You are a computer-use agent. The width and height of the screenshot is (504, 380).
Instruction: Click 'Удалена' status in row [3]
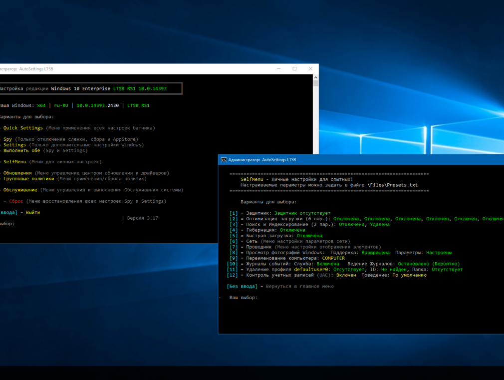tap(380, 224)
